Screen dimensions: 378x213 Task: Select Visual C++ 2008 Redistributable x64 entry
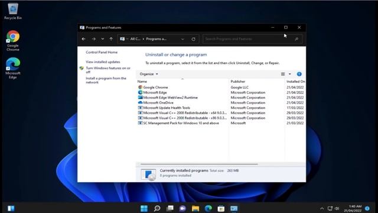(x=185, y=113)
